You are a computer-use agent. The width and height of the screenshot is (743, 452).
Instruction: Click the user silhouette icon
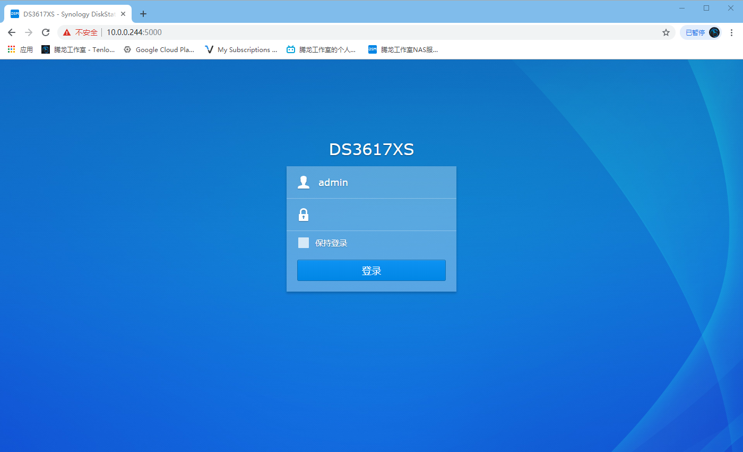pos(304,182)
